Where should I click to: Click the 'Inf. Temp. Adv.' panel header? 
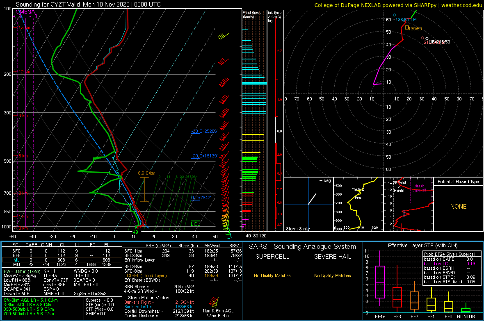(x=275, y=17)
